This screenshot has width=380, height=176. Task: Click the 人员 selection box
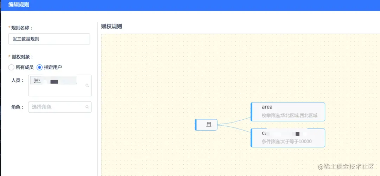pyautogui.click(x=60, y=85)
